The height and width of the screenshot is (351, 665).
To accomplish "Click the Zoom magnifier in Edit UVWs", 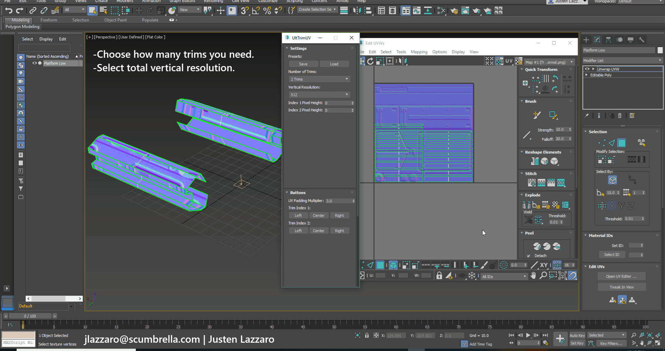I will pos(543,276).
